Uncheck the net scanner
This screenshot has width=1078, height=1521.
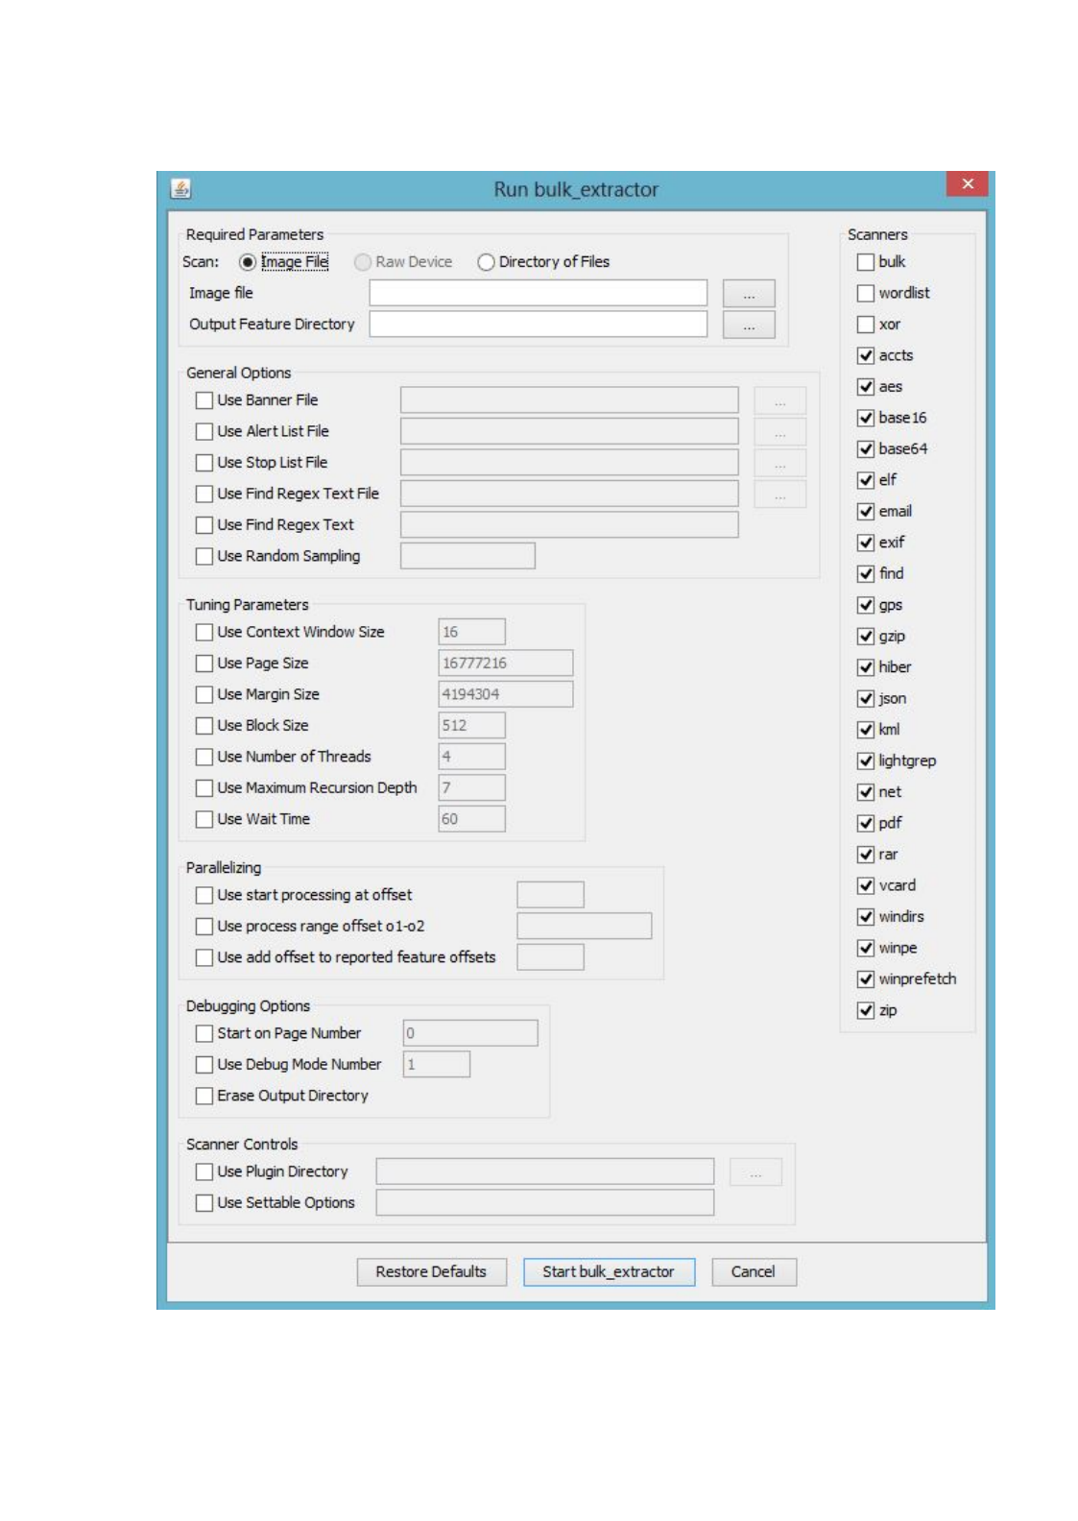(x=865, y=792)
